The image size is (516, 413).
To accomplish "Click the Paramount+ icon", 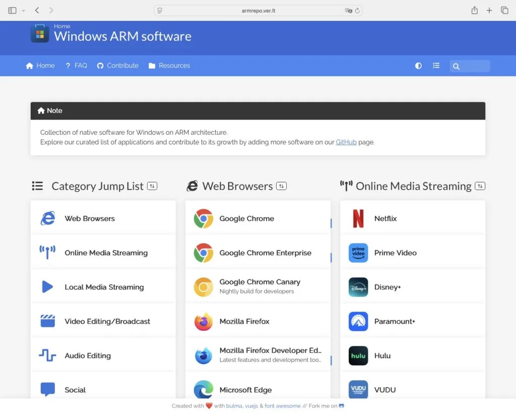I will coord(358,321).
